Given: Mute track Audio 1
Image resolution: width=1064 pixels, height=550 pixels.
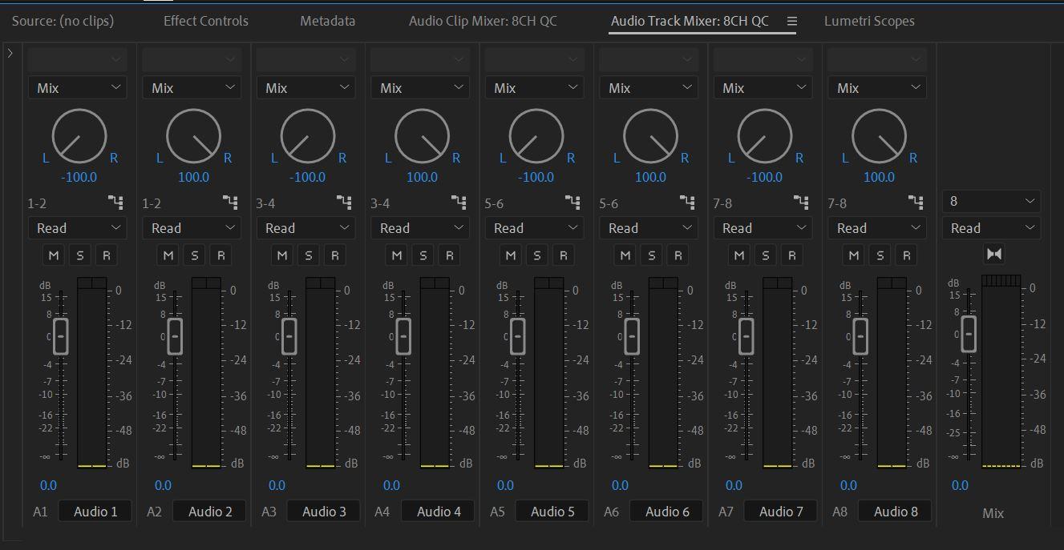Looking at the screenshot, I should pos(55,255).
